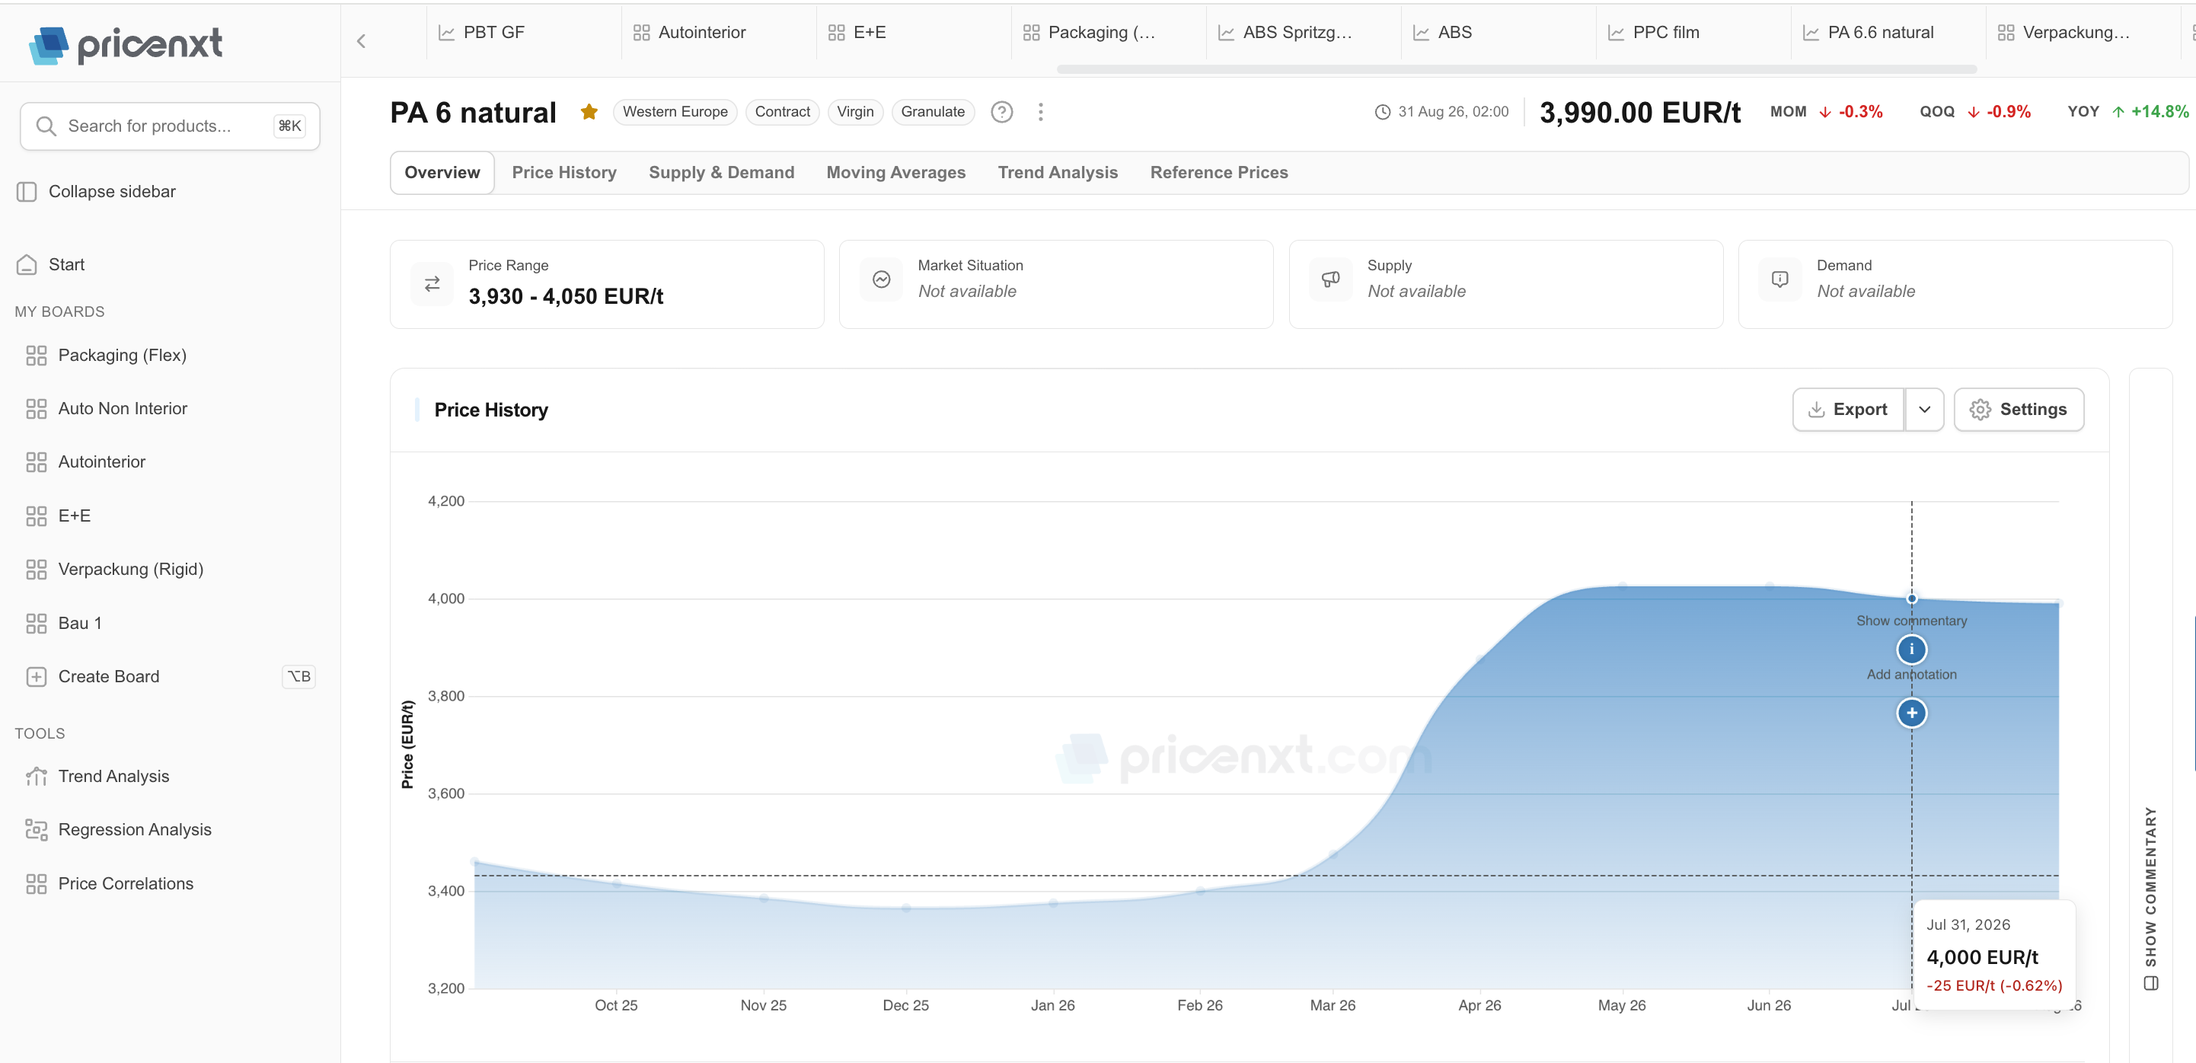Switch to the Reference Prices tab
Image resolution: width=2196 pixels, height=1063 pixels.
point(1219,172)
